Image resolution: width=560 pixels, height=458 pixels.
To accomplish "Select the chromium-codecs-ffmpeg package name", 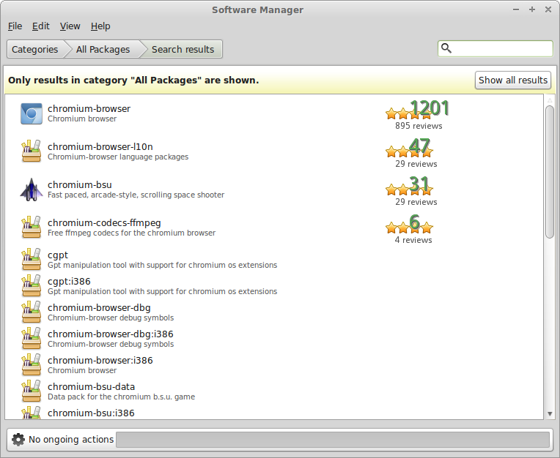I will coord(104,222).
